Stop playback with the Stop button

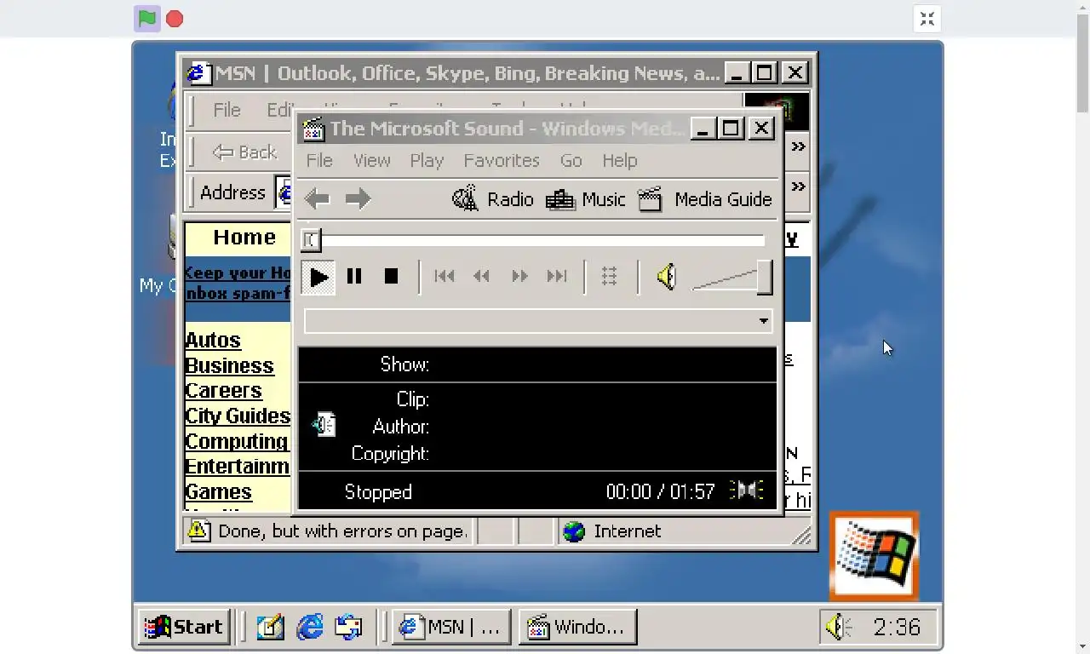[391, 277]
